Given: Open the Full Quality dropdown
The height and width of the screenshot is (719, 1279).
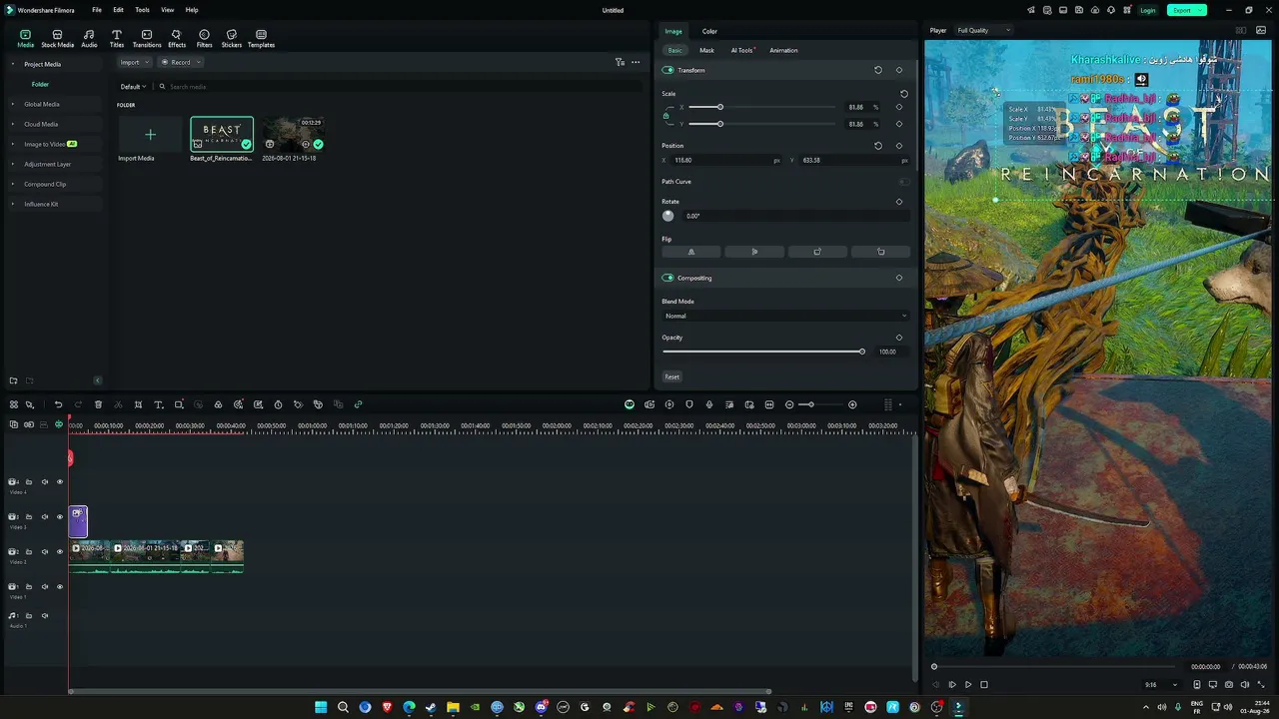Looking at the screenshot, I should [x=983, y=30].
